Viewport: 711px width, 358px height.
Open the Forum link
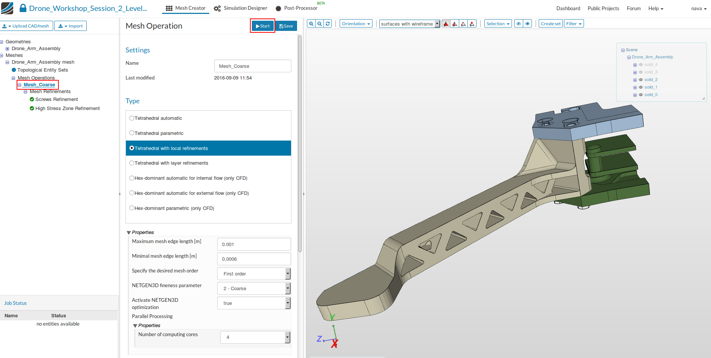634,8
